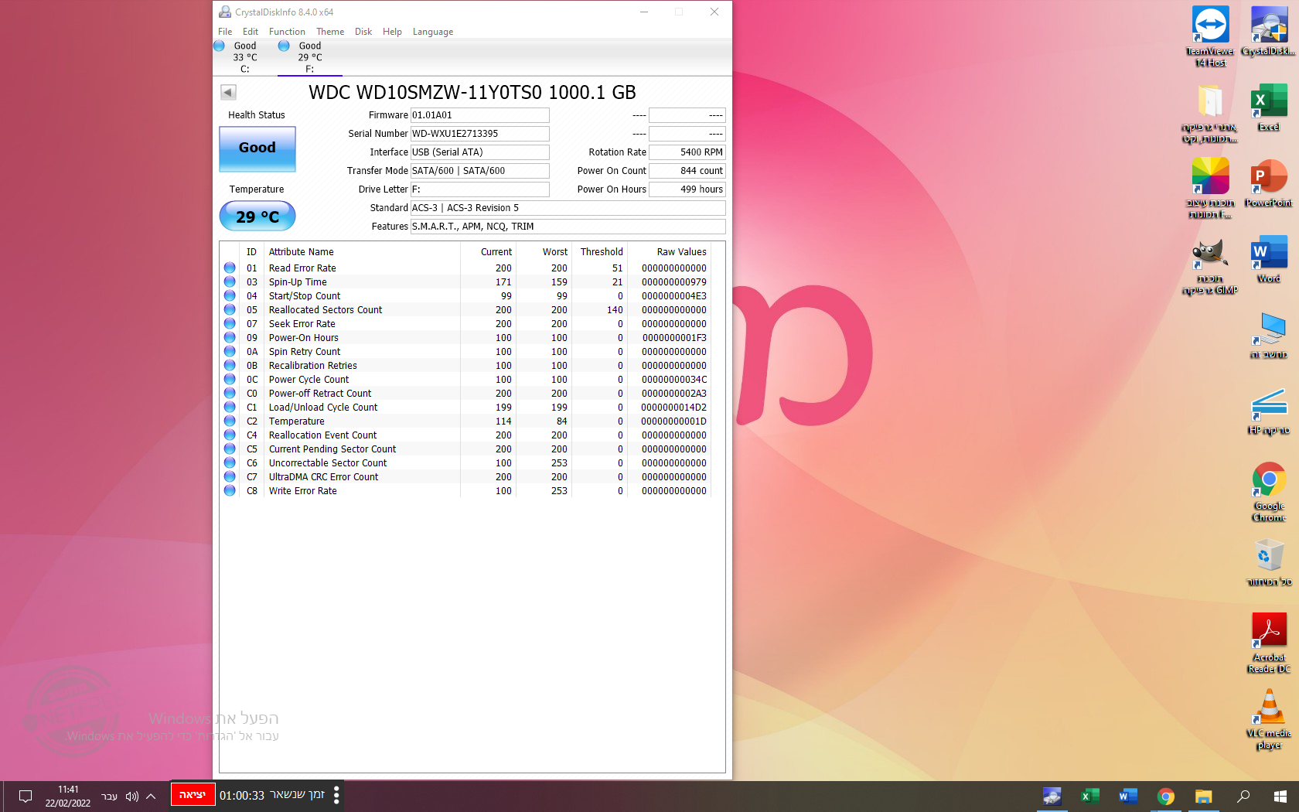This screenshot has height=812, width=1299.
Task: Click status icon for Reallocated Sectors Count
Action: (230, 310)
